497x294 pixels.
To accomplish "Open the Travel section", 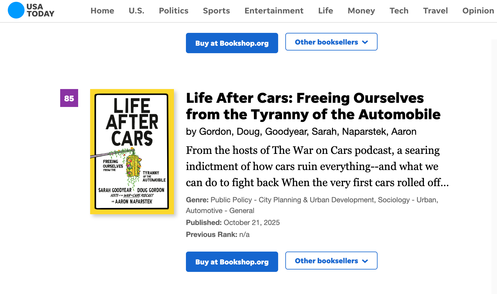I will tap(436, 11).
